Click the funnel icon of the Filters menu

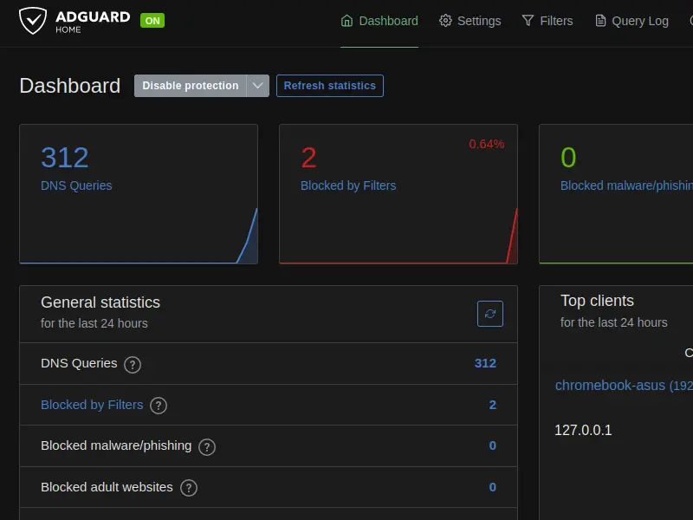[x=528, y=21]
